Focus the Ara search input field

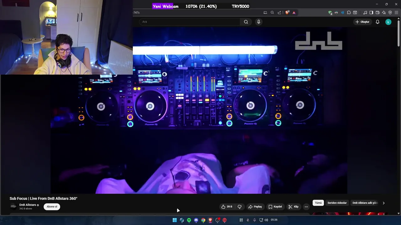tap(190, 22)
